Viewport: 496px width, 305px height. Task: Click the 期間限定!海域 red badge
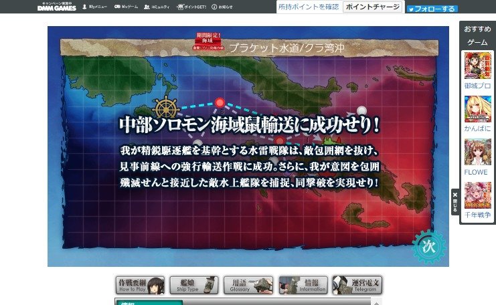208,40
